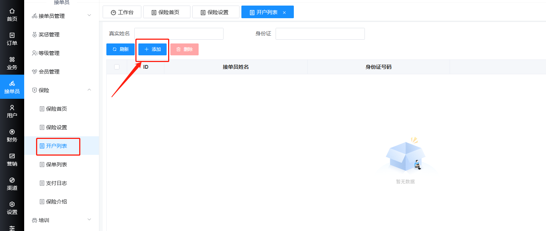546x231 pixels.
Task: Open 保险首页 submenu item
Action: (x=62, y=109)
